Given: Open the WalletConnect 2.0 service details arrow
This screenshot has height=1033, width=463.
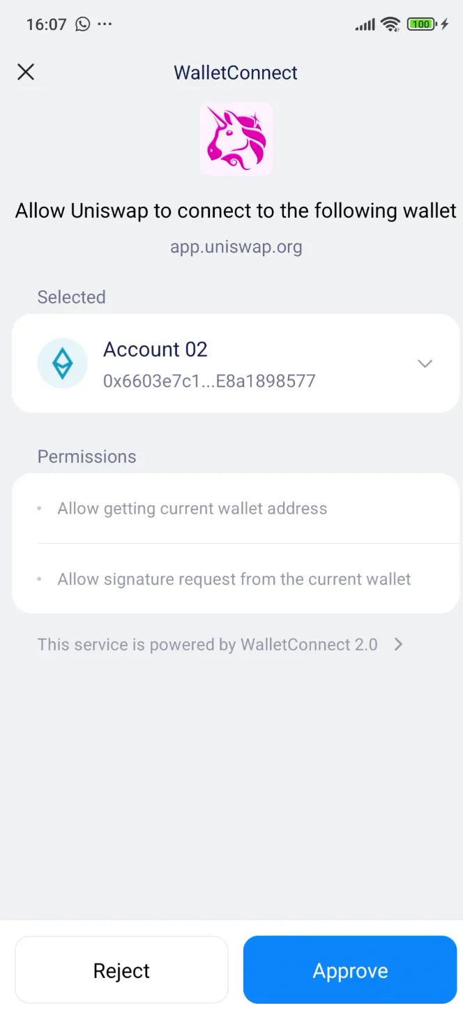Looking at the screenshot, I should click(397, 644).
